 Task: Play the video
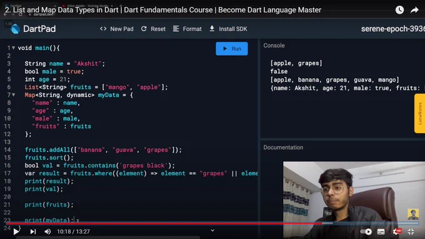click(16, 232)
